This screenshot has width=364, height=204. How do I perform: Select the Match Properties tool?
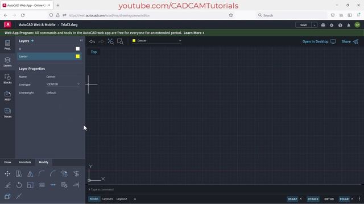(x=64, y=185)
